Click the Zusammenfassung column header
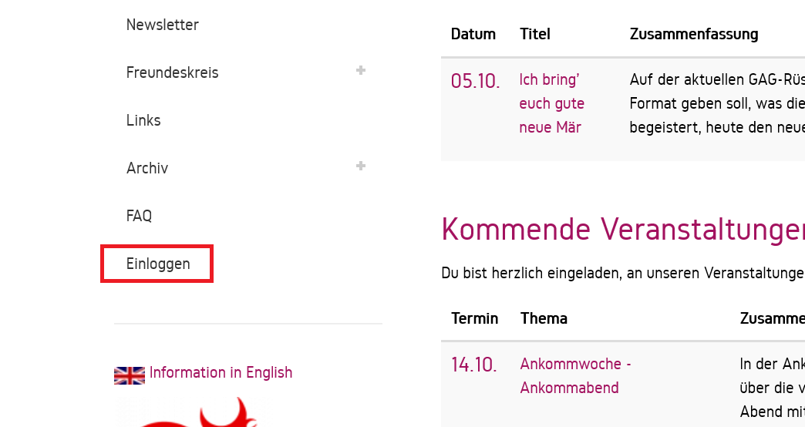The width and height of the screenshot is (805, 427). click(x=693, y=34)
